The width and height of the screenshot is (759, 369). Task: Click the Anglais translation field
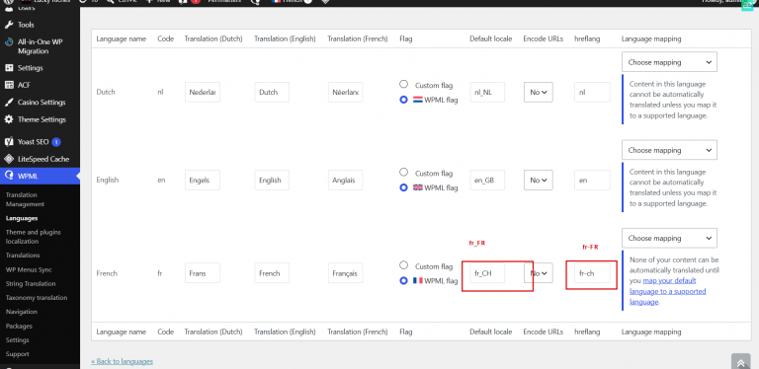coord(345,181)
